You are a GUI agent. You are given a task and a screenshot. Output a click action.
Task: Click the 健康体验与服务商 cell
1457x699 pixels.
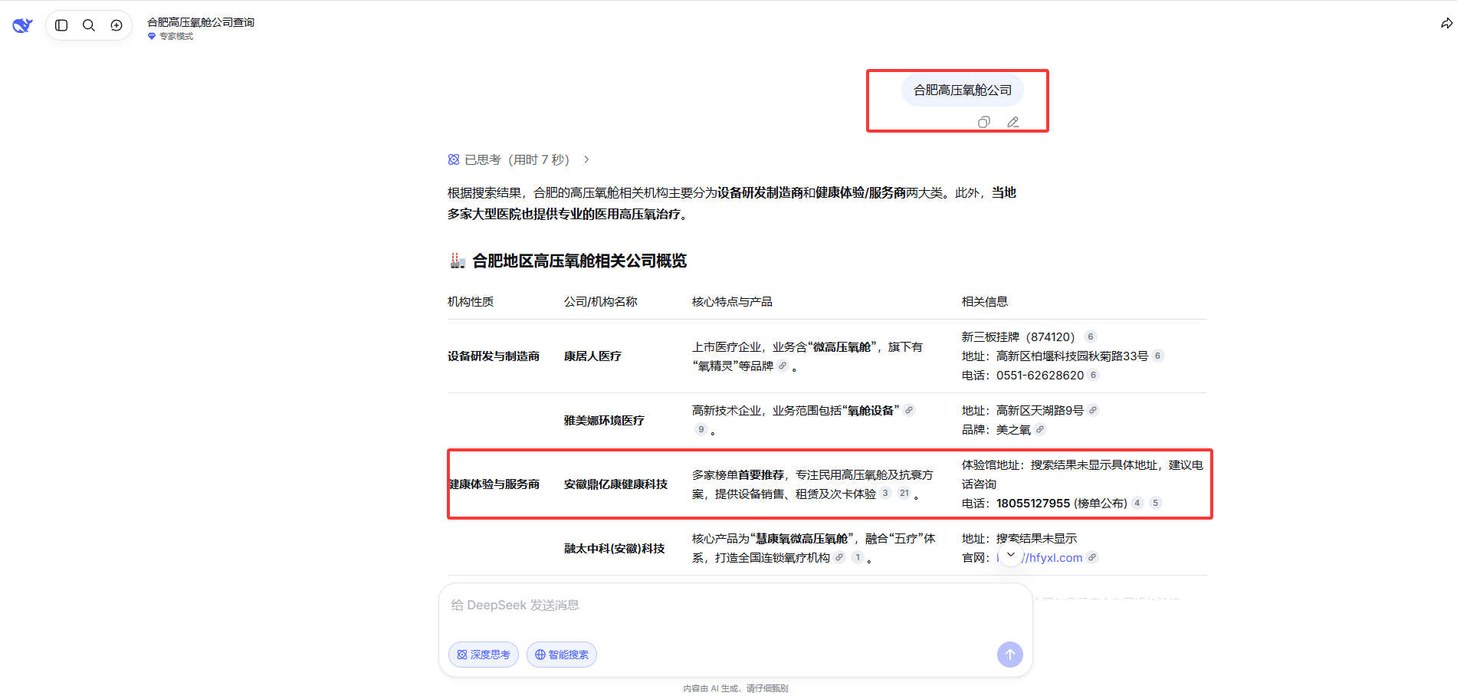pos(494,484)
